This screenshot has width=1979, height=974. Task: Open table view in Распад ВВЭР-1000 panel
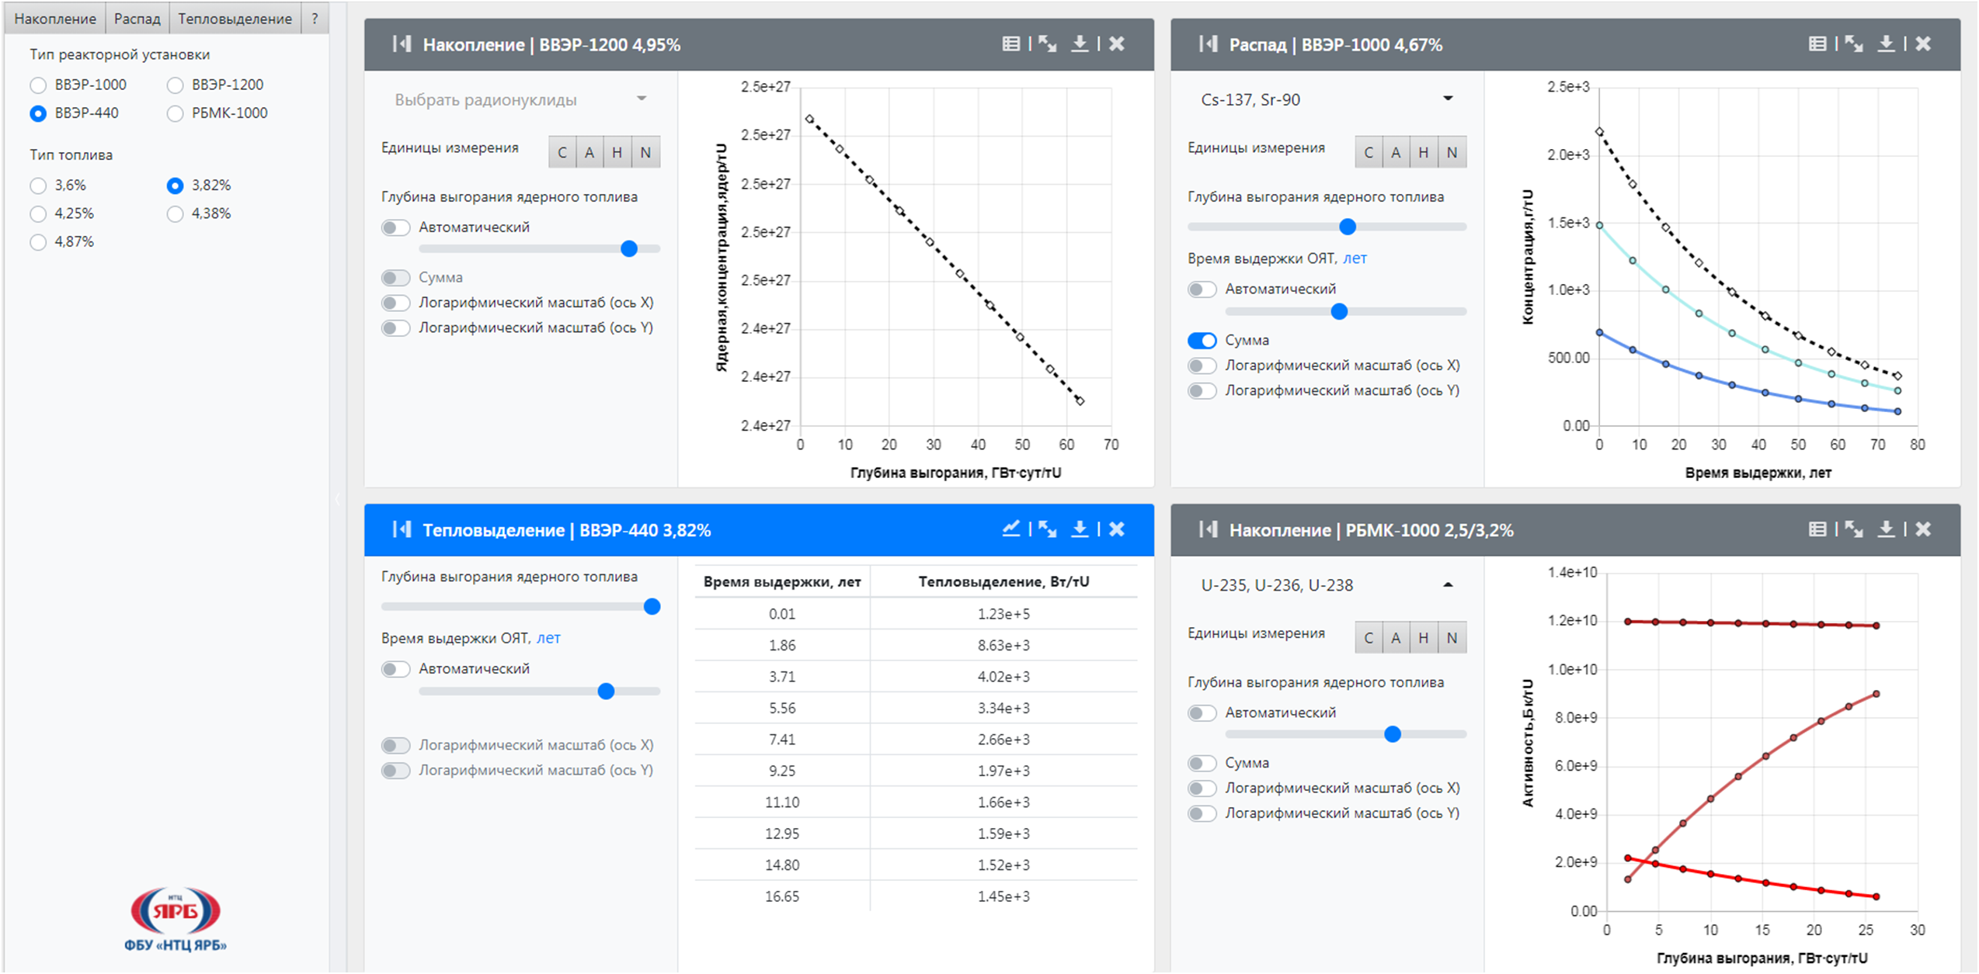(1817, 44)
